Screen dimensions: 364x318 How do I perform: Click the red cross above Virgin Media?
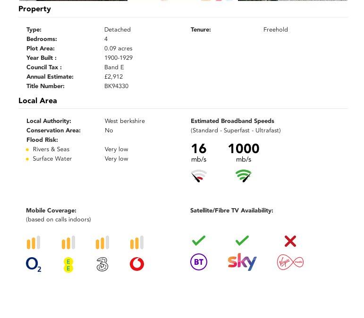(290, 241)
